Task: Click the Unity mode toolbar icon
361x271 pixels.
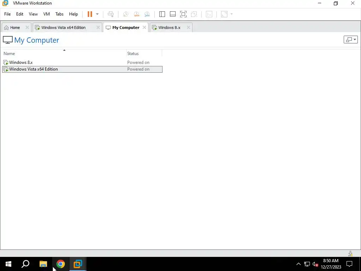Action: coord(194,14)
